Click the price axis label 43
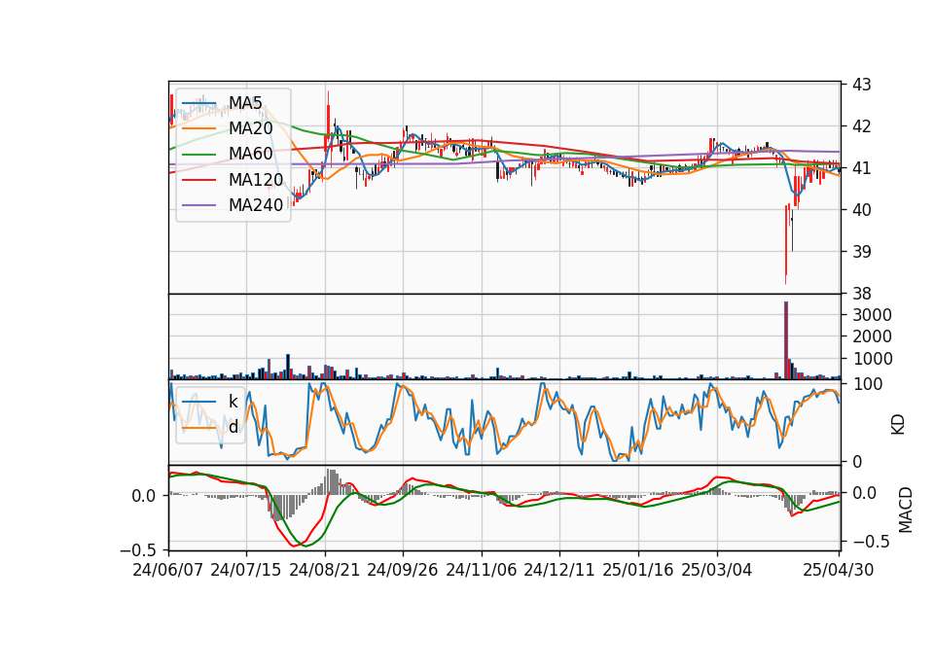 coord(861,85)
